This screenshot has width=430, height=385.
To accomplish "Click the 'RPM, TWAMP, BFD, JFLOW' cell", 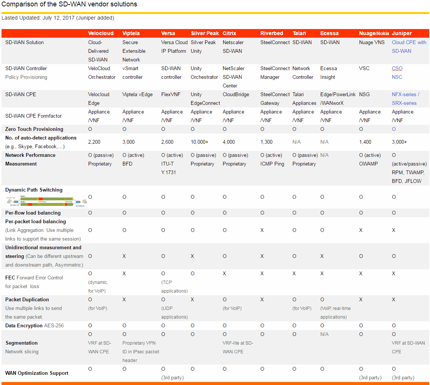I will point(408,177).
